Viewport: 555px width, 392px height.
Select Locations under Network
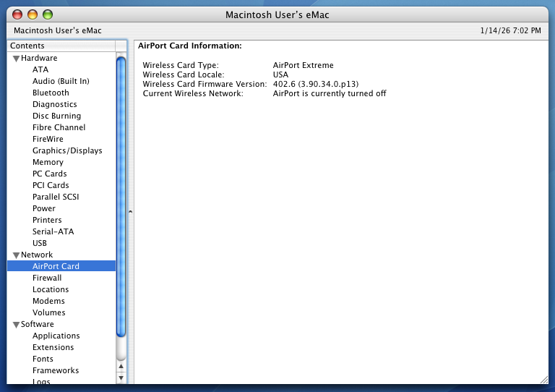pos(51,289)
